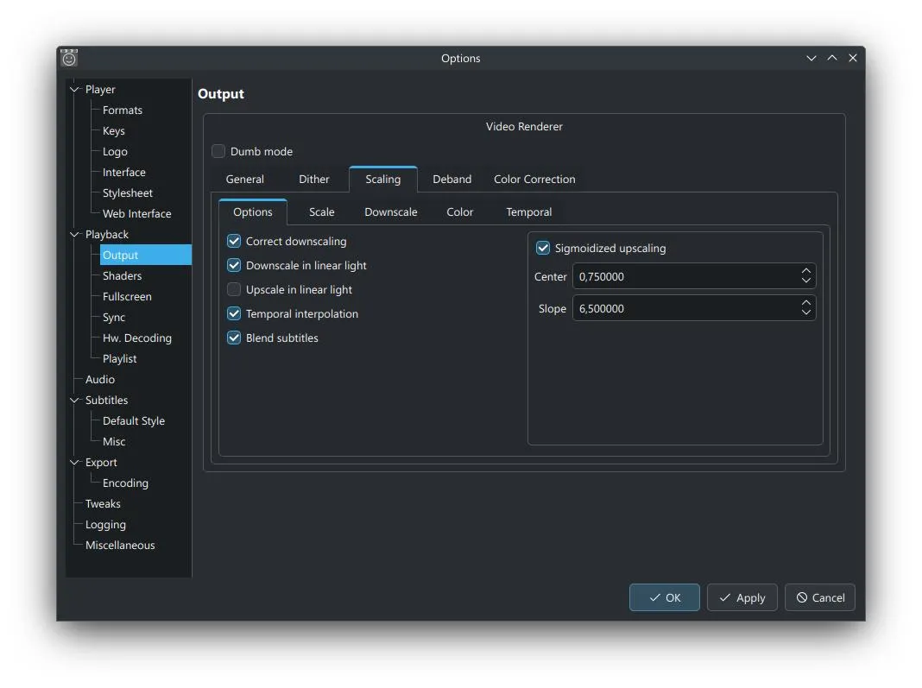
Task: Select Miscellaneous in sidebar
Action: pyautogui.click(x=120, y=545)
